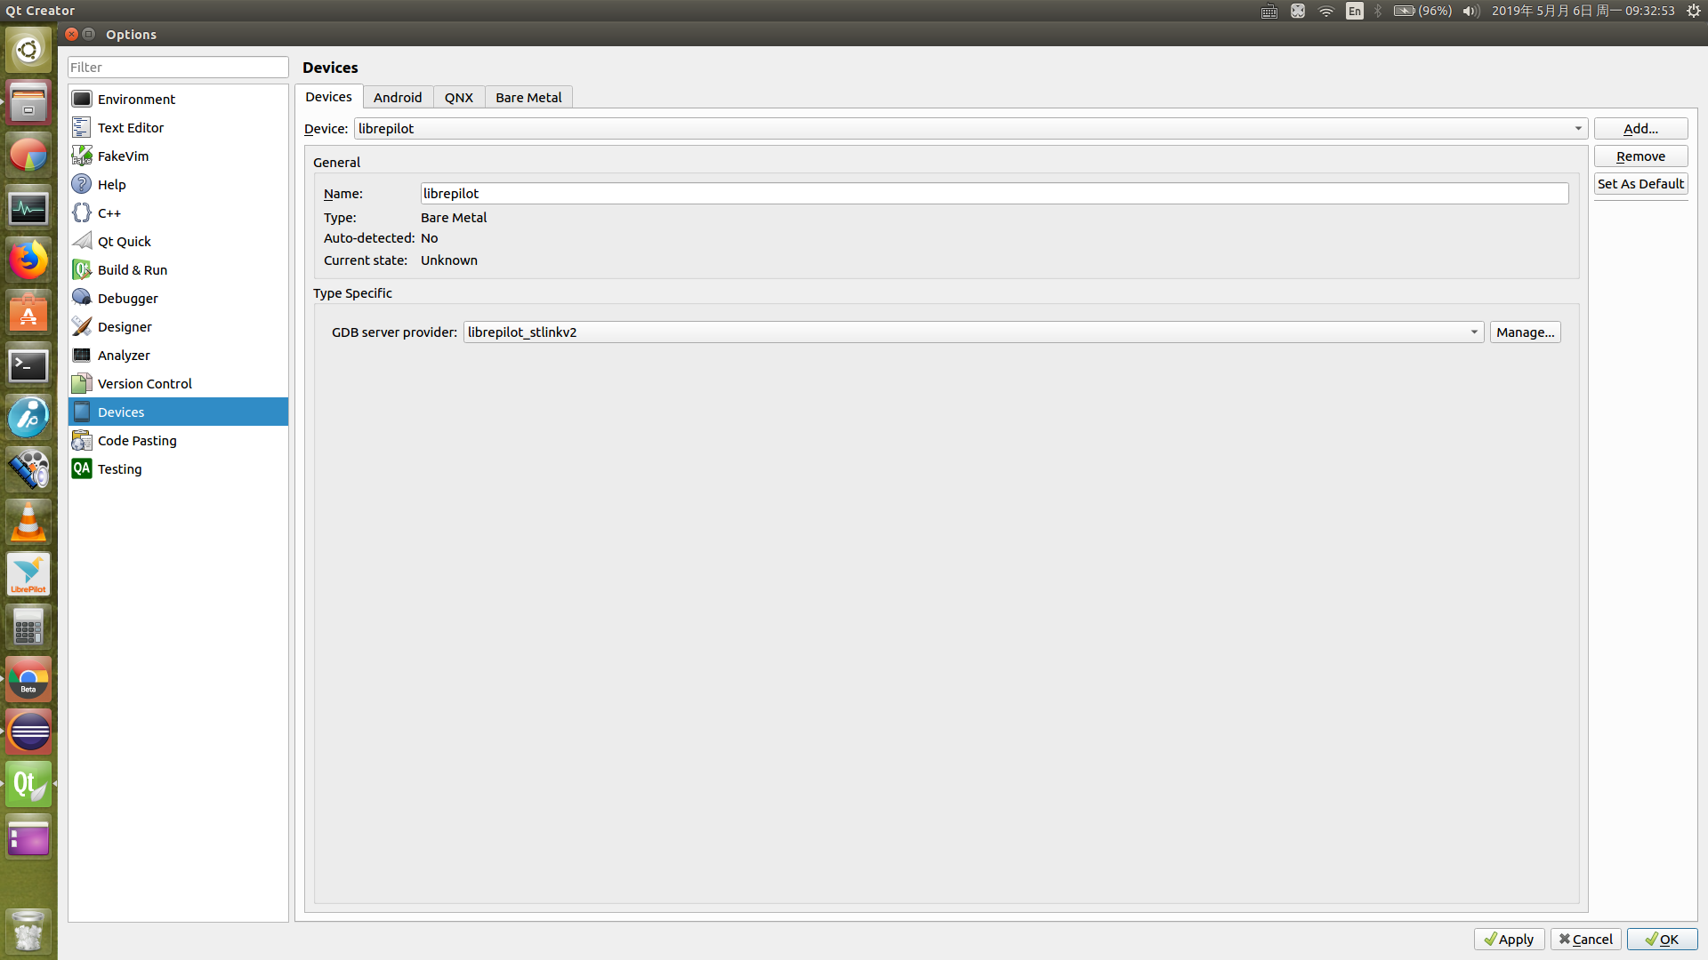The height and width of the screenshot is (960, 1708).
Task: Open the FakeVim settings page
Action: (x=122, y=156)
